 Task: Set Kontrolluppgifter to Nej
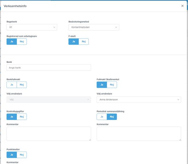click(22, 117)
